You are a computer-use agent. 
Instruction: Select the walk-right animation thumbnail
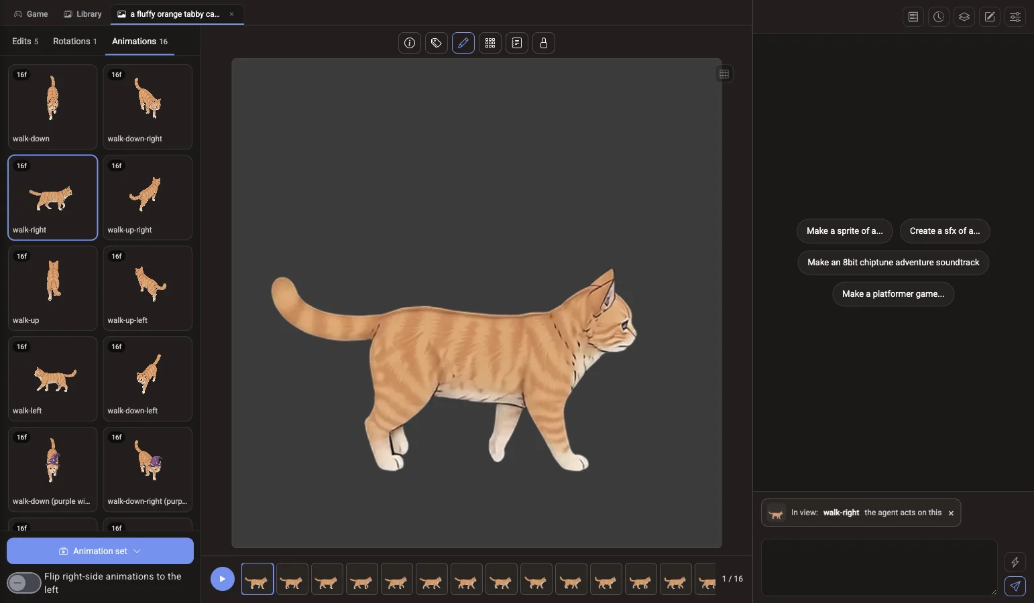(53, 198)
